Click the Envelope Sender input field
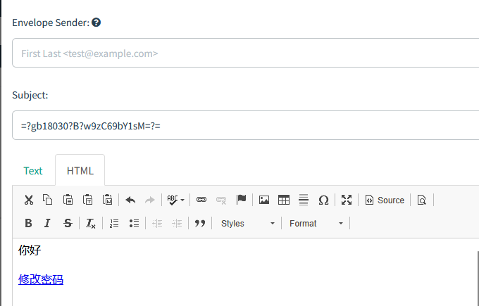This screenshot has width=479, height=306. tap(246, 53)
